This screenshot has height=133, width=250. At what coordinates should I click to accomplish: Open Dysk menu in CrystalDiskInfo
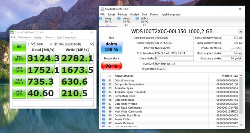pyautogui.click(x=145, y=15)
